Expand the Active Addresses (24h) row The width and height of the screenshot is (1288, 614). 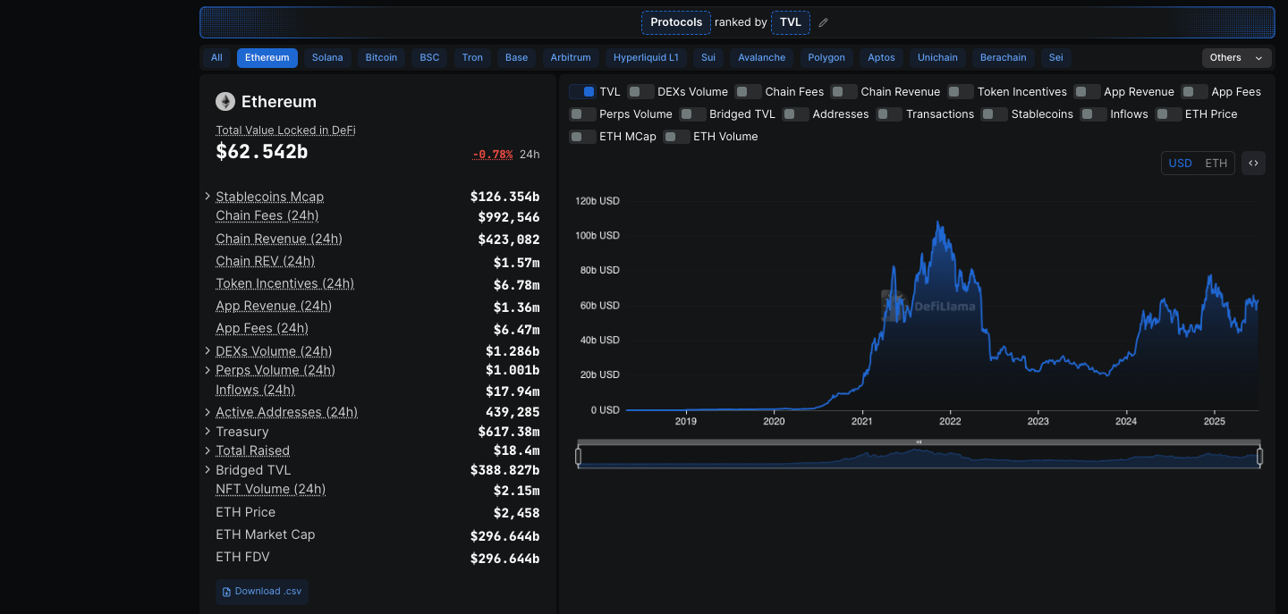(x=208, y=412)
